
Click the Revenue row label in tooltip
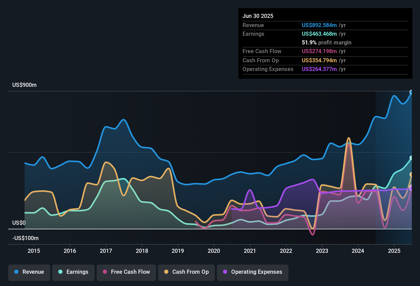point(253,25)
